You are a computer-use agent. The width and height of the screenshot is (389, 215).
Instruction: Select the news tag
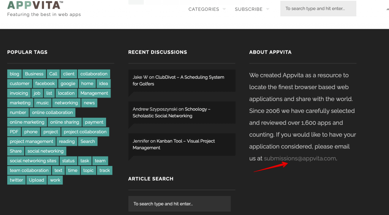89,103
